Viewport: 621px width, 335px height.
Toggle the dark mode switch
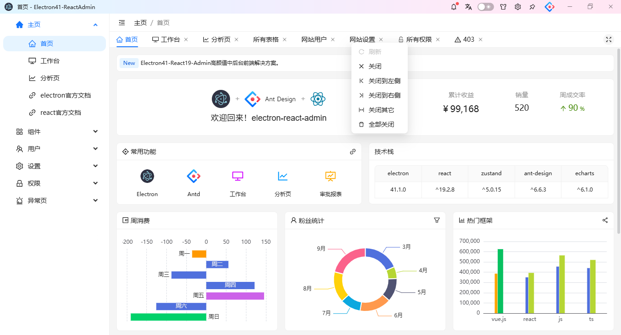click(486, 7)
